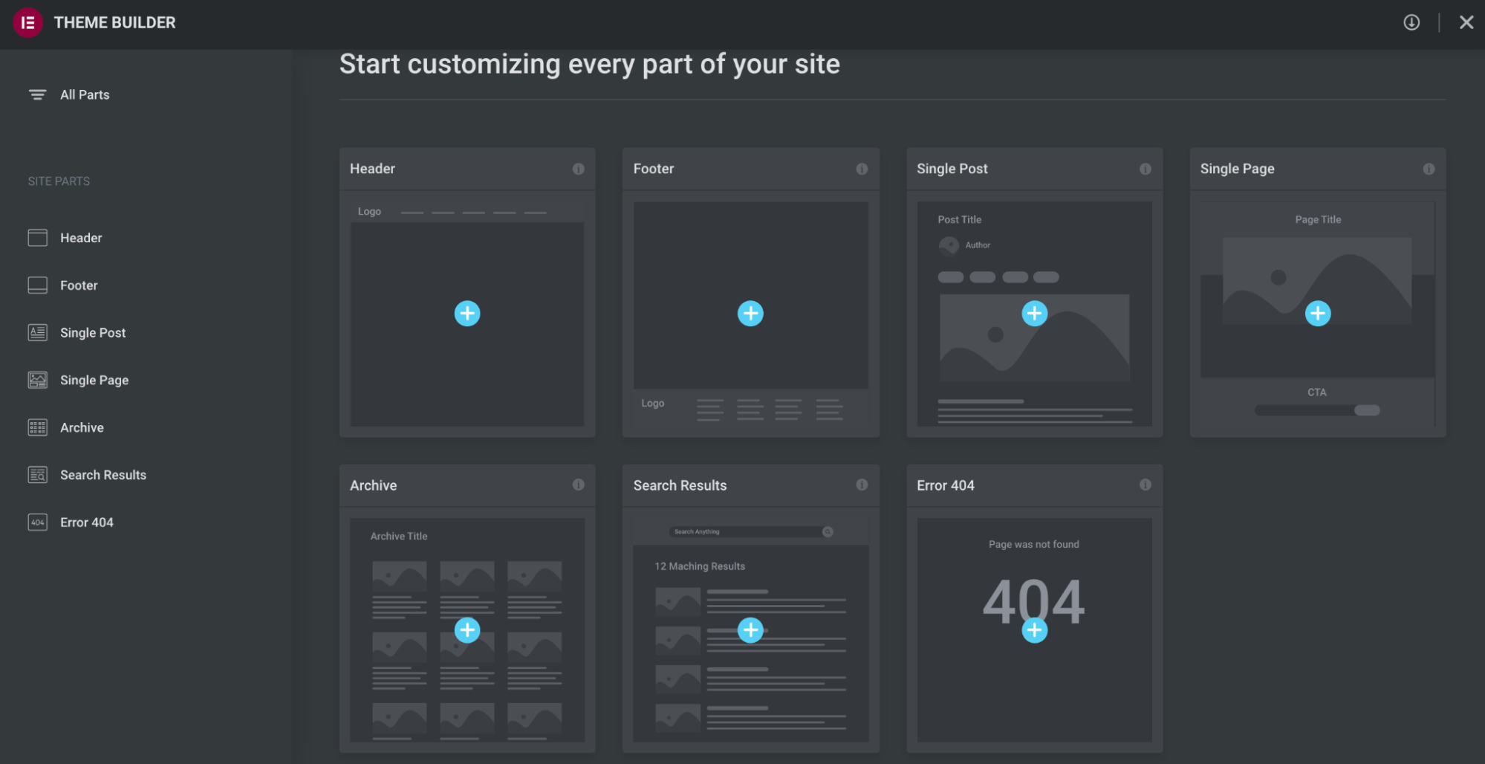The height and width of the screenshot is (764, 1485).
Task: Show info for Header card
Action: 578,169
